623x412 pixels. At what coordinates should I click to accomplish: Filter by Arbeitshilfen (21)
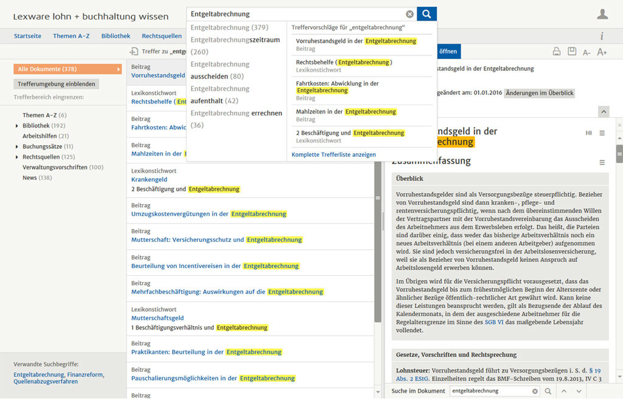pos(46,136)
